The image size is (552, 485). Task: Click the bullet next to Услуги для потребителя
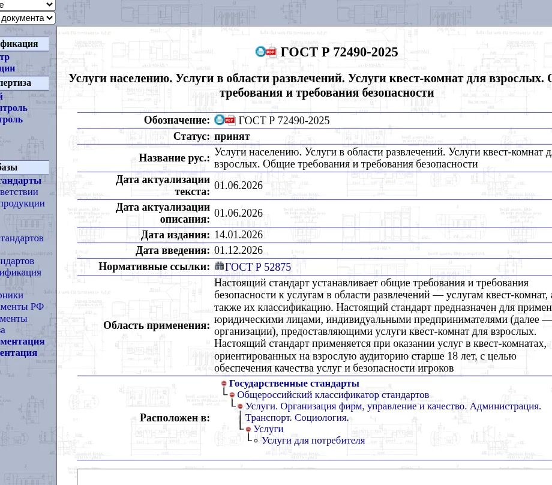tap(256, 441)
